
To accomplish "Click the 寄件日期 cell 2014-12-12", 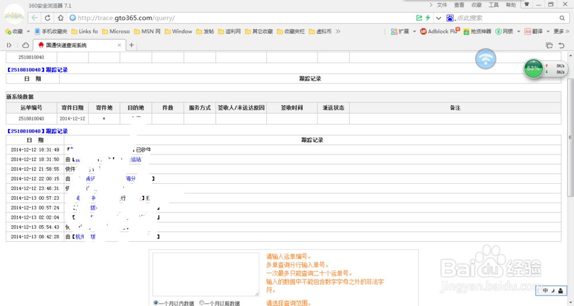I will click(x=72, y=119).
